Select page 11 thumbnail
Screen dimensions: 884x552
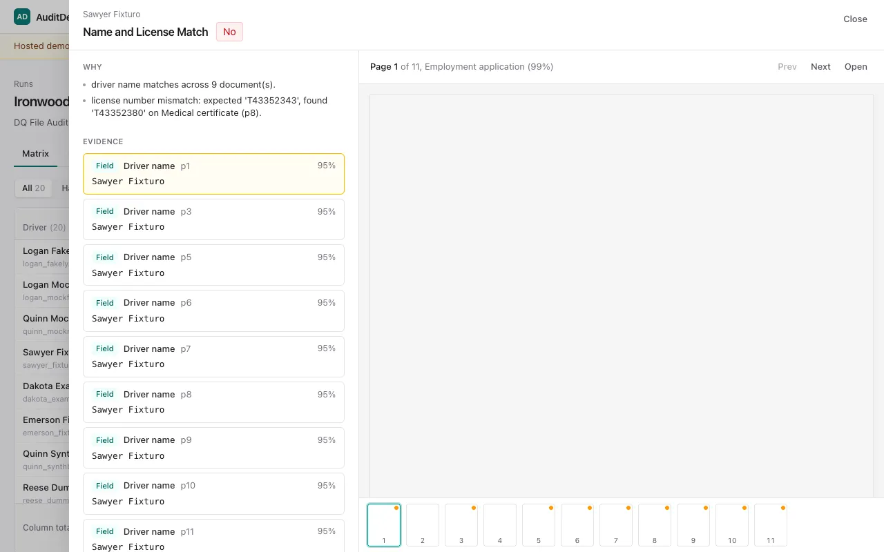point(771,525)
